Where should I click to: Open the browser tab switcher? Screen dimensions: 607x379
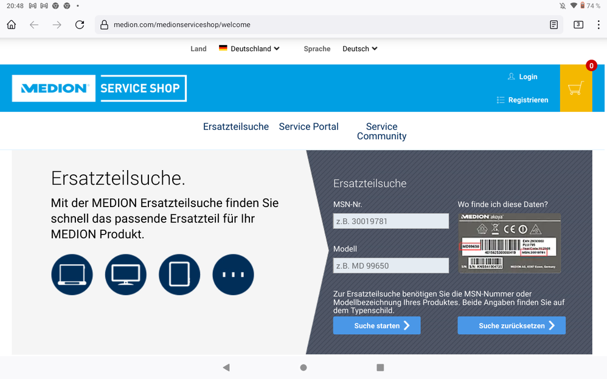578,25
